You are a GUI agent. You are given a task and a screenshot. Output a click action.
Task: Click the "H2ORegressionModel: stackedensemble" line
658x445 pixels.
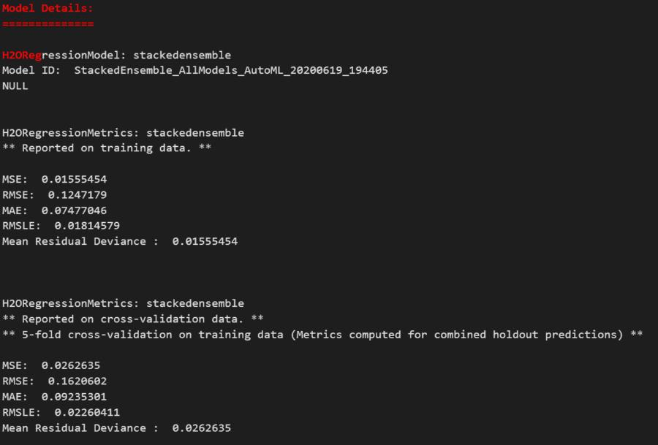point(116,55)
